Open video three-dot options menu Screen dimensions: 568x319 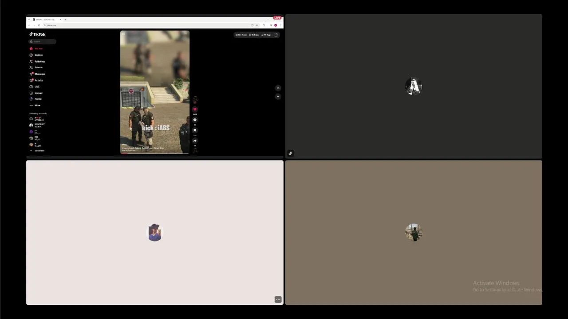tap(186, 34)
